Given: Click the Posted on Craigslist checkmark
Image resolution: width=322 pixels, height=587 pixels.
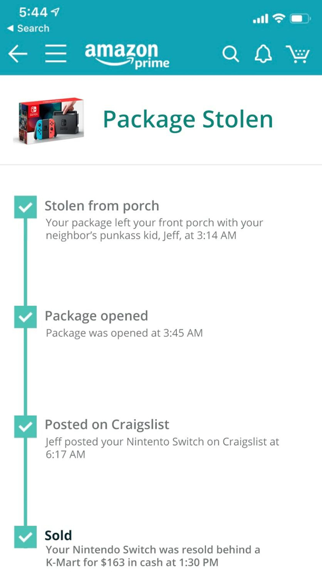Looking at the screenshot, I should tap(25, 426).
